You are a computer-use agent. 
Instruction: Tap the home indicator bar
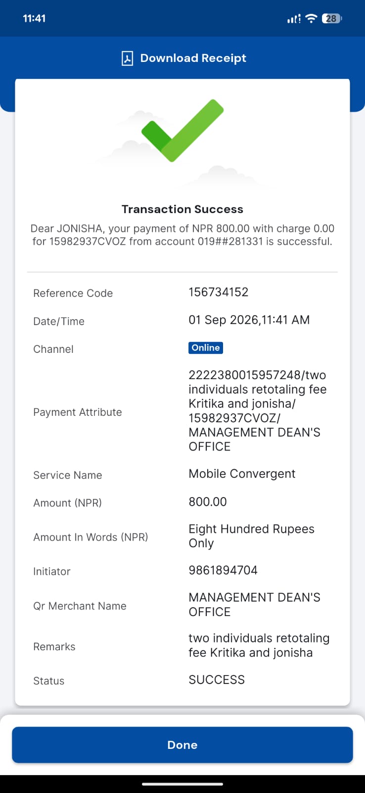point(182,784)
